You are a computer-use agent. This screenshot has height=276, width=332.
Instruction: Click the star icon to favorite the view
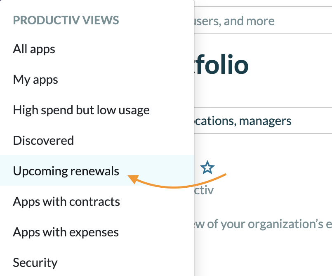(x=207, y=167)
